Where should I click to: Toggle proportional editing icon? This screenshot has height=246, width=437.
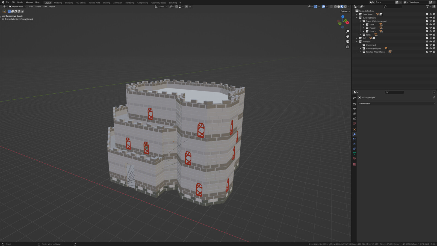click(x=186, y=7)
